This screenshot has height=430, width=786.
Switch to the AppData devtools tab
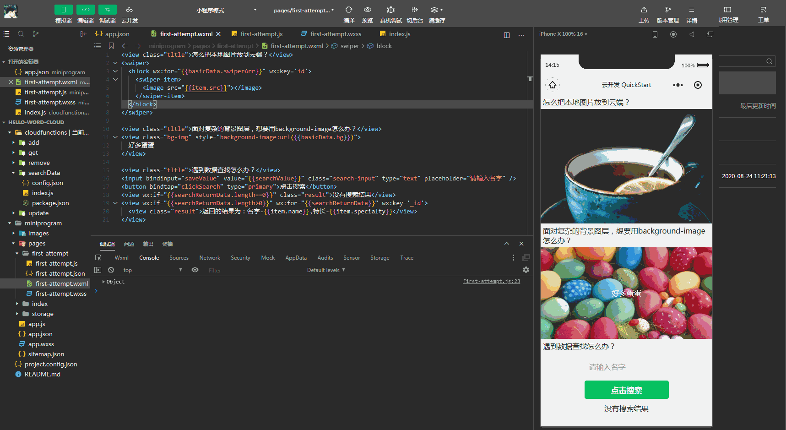click(296, 258)
